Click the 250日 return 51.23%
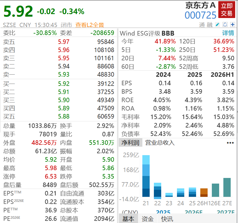This screenshot has height=223, width=238. click(x=224, y=50)
